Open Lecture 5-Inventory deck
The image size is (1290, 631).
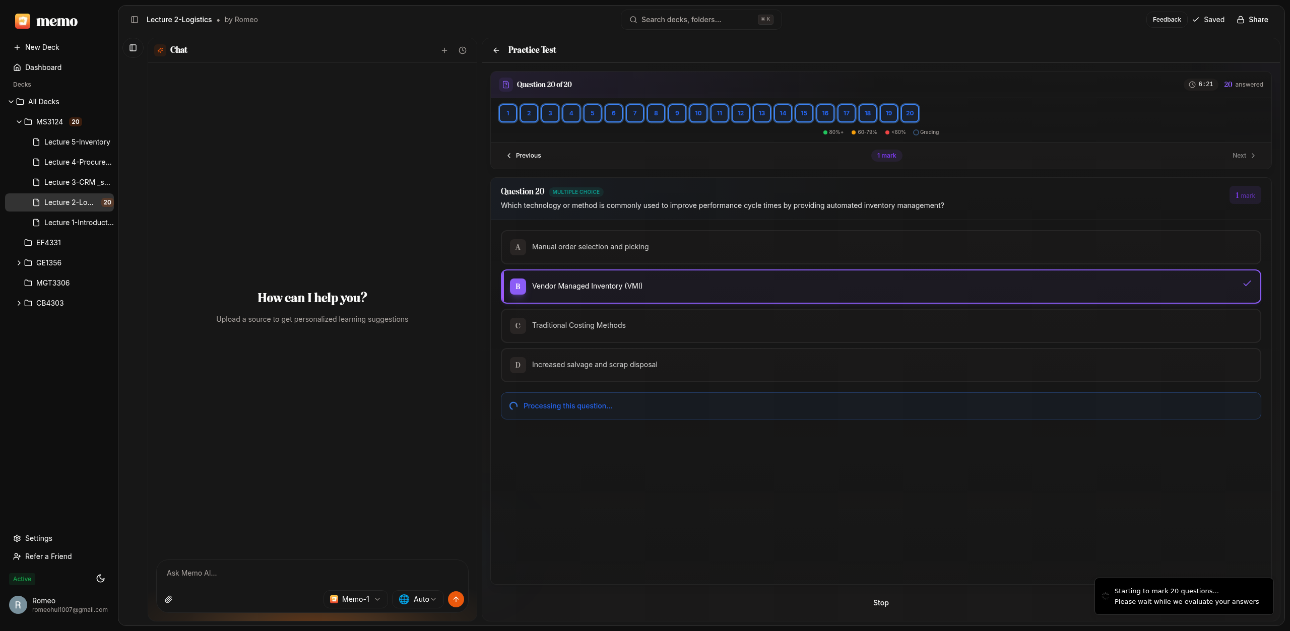pos(77,142)
